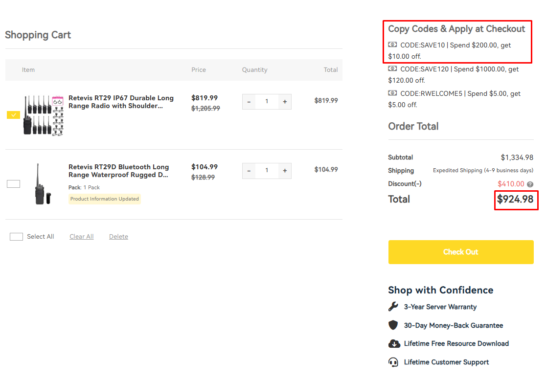Screen dimensions: 546x381
Task: Click the wrench icon for 3-Year Warranty
Action: (x=393, y=307)
